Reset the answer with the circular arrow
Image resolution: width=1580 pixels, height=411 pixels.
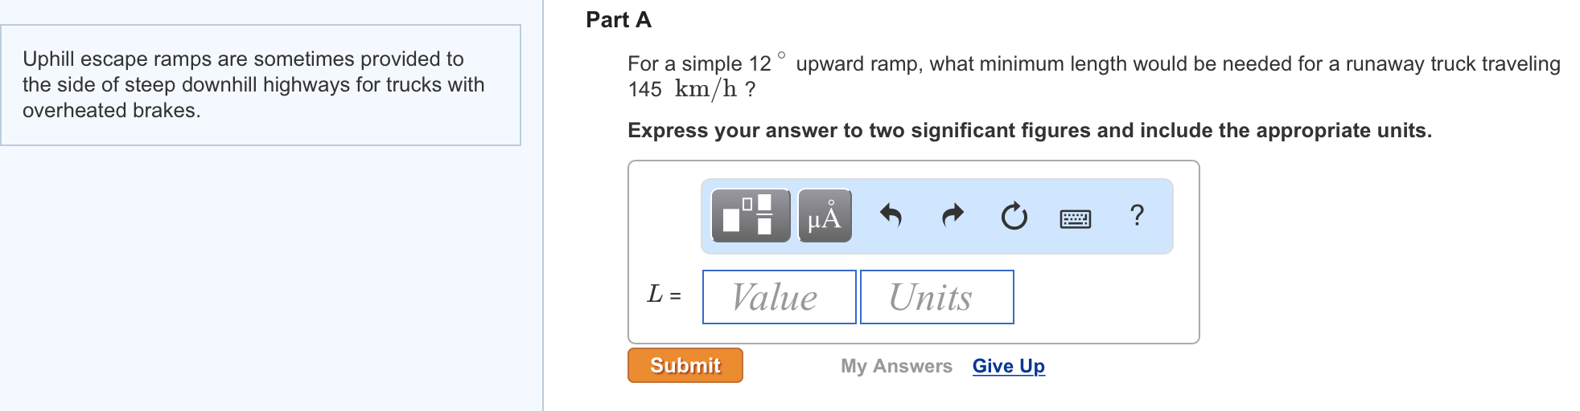[1014, 216]
